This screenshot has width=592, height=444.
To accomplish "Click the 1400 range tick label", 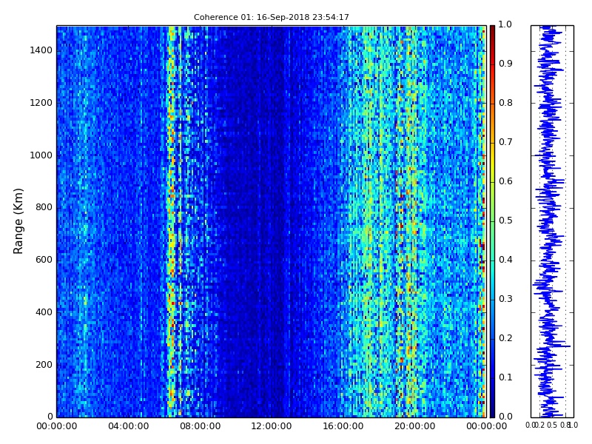I will [41, 50].
